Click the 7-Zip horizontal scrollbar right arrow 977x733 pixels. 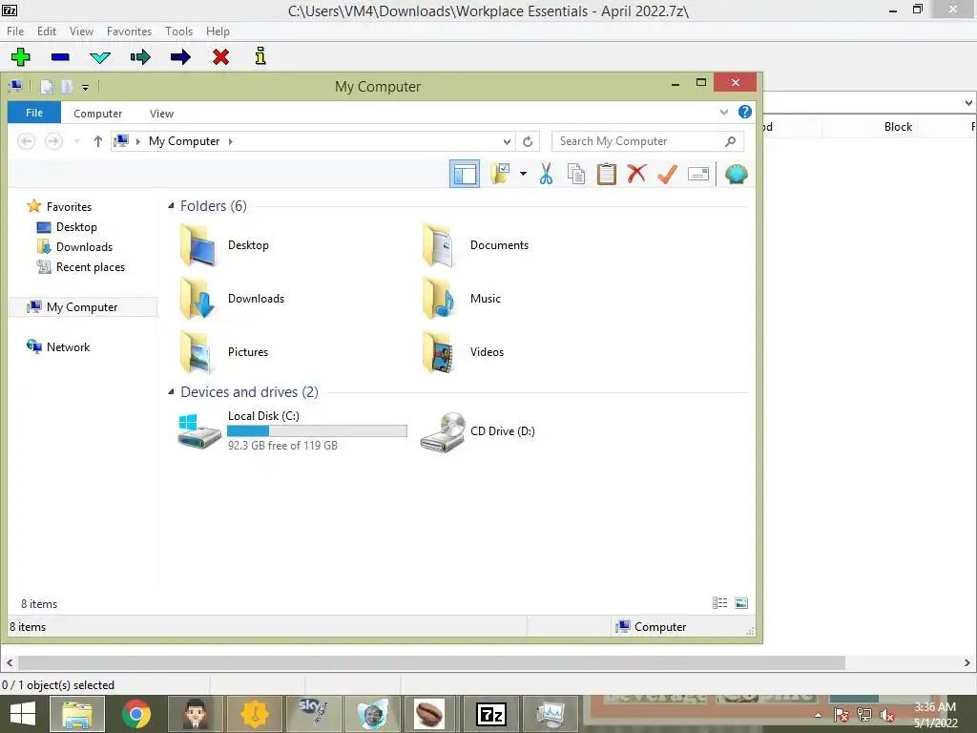967,662
